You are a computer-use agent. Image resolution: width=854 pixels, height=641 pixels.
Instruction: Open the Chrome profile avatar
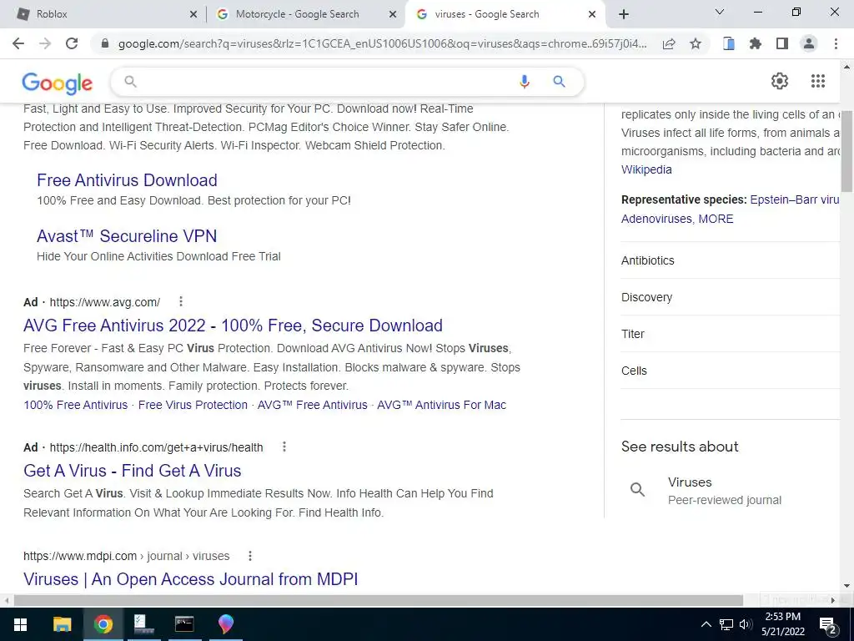tap(809, 43)
